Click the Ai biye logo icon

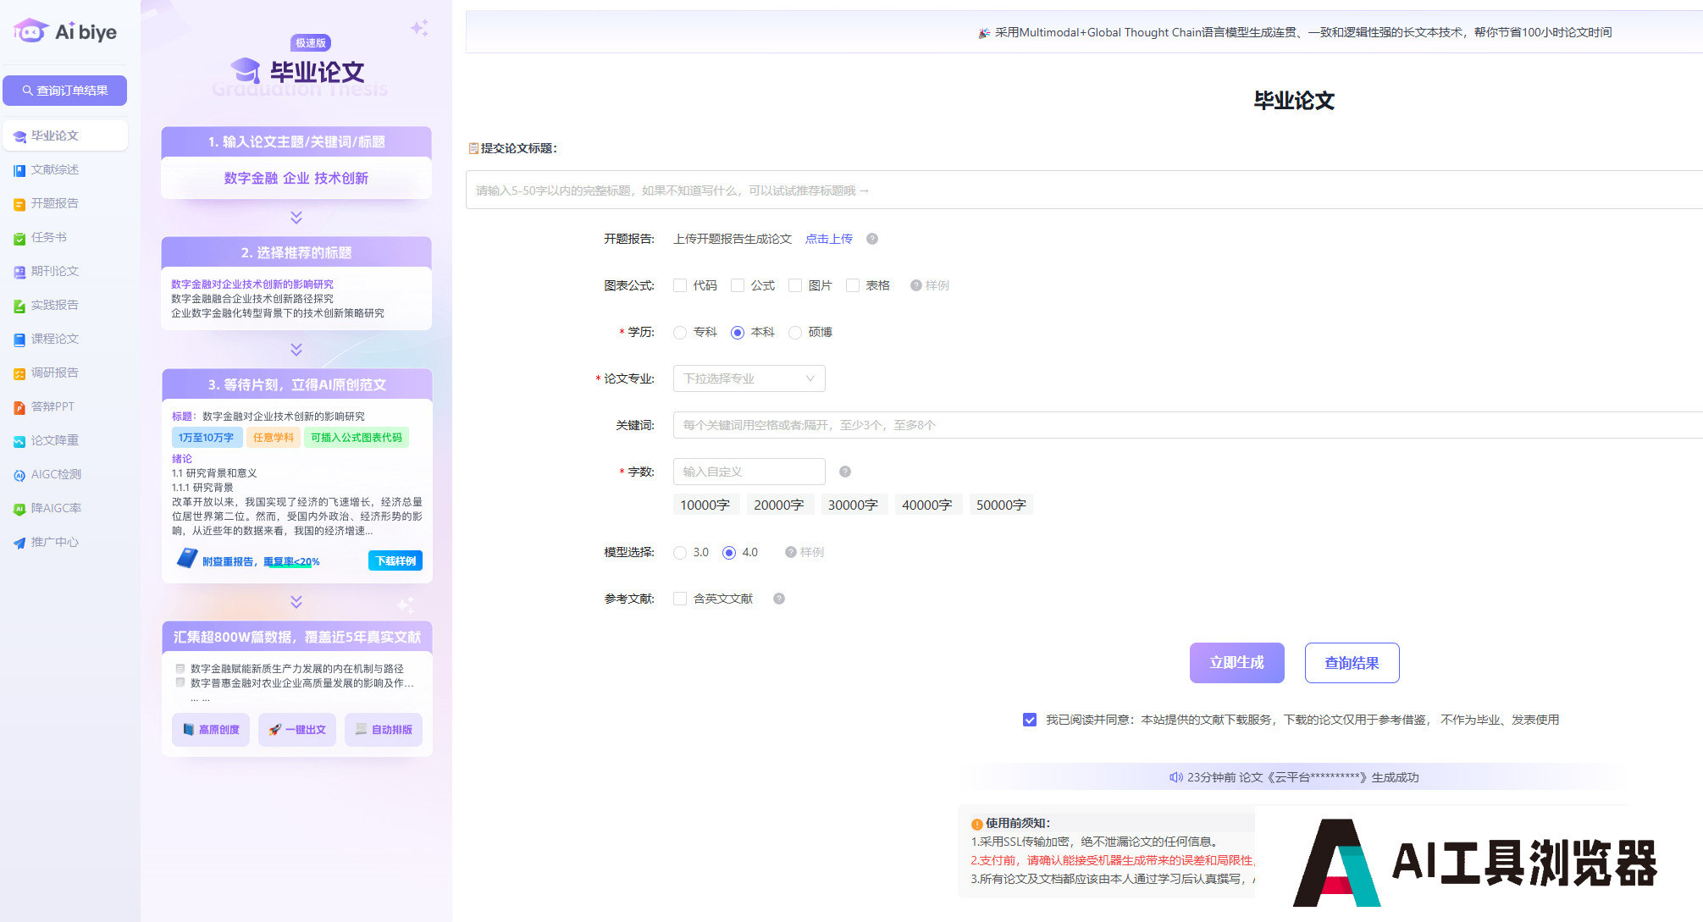pos(30,31)
